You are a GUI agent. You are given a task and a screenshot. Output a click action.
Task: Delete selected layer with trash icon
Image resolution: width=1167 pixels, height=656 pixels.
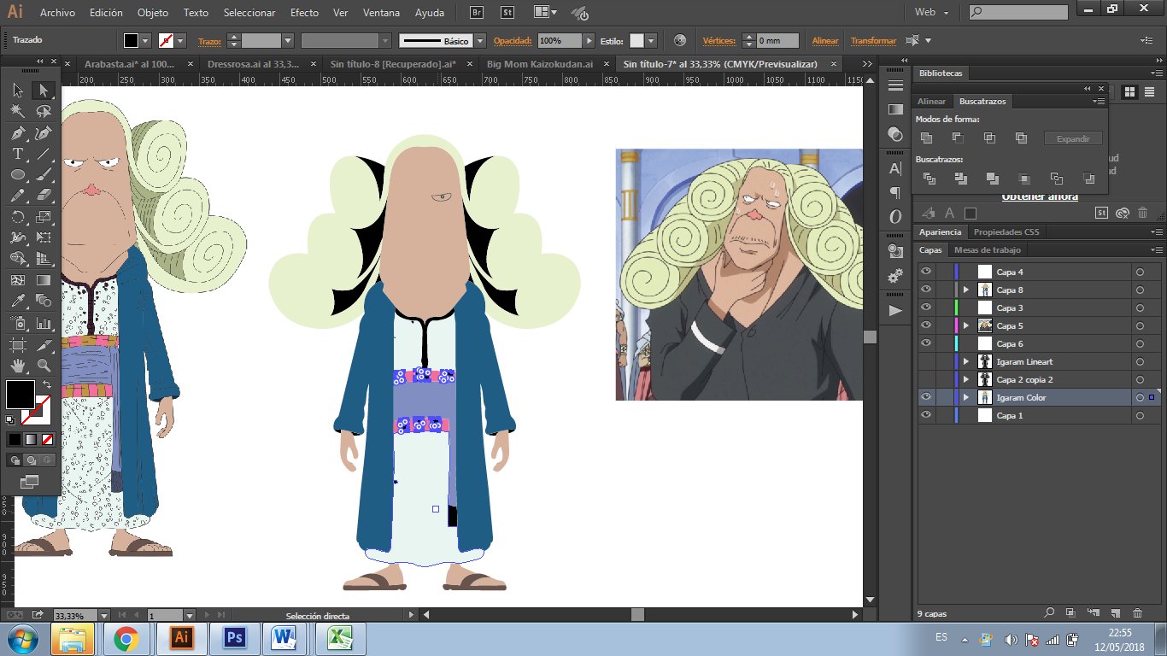click(x=1137, y=612)
